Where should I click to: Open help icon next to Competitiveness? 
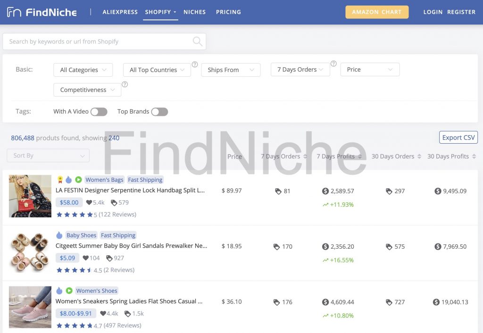tap(125, 84)
